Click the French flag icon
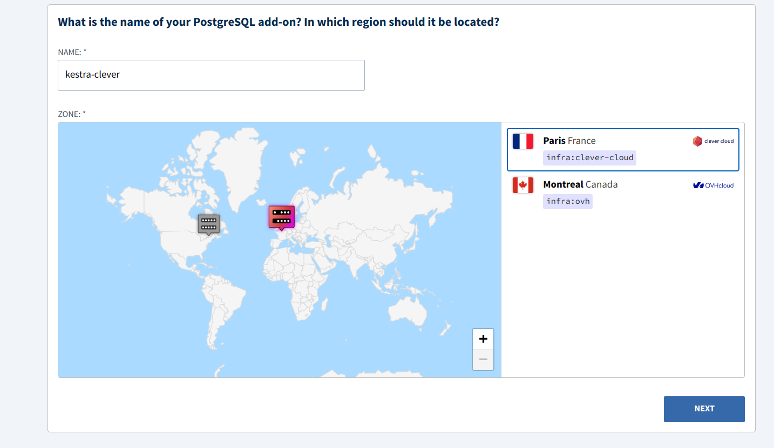 click(522, 141)
